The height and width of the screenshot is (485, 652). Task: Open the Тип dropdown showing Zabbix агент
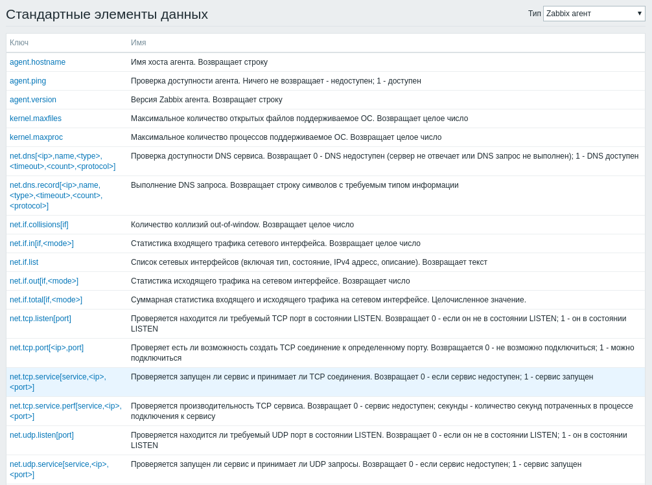[x=594, y=14]
